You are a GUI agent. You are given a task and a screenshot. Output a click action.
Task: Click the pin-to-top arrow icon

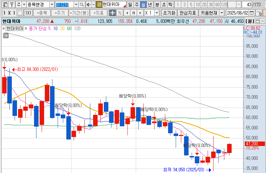[12, 4]
